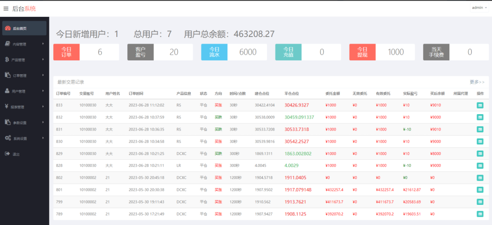Click closing price 1863.002802

point(298,154)
